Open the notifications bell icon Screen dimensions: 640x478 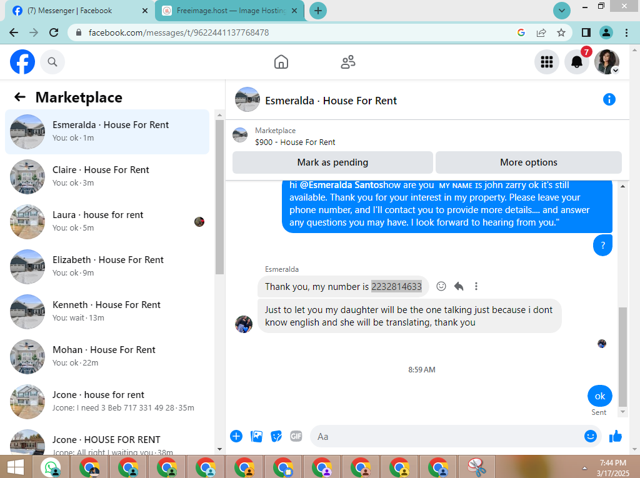577,62
